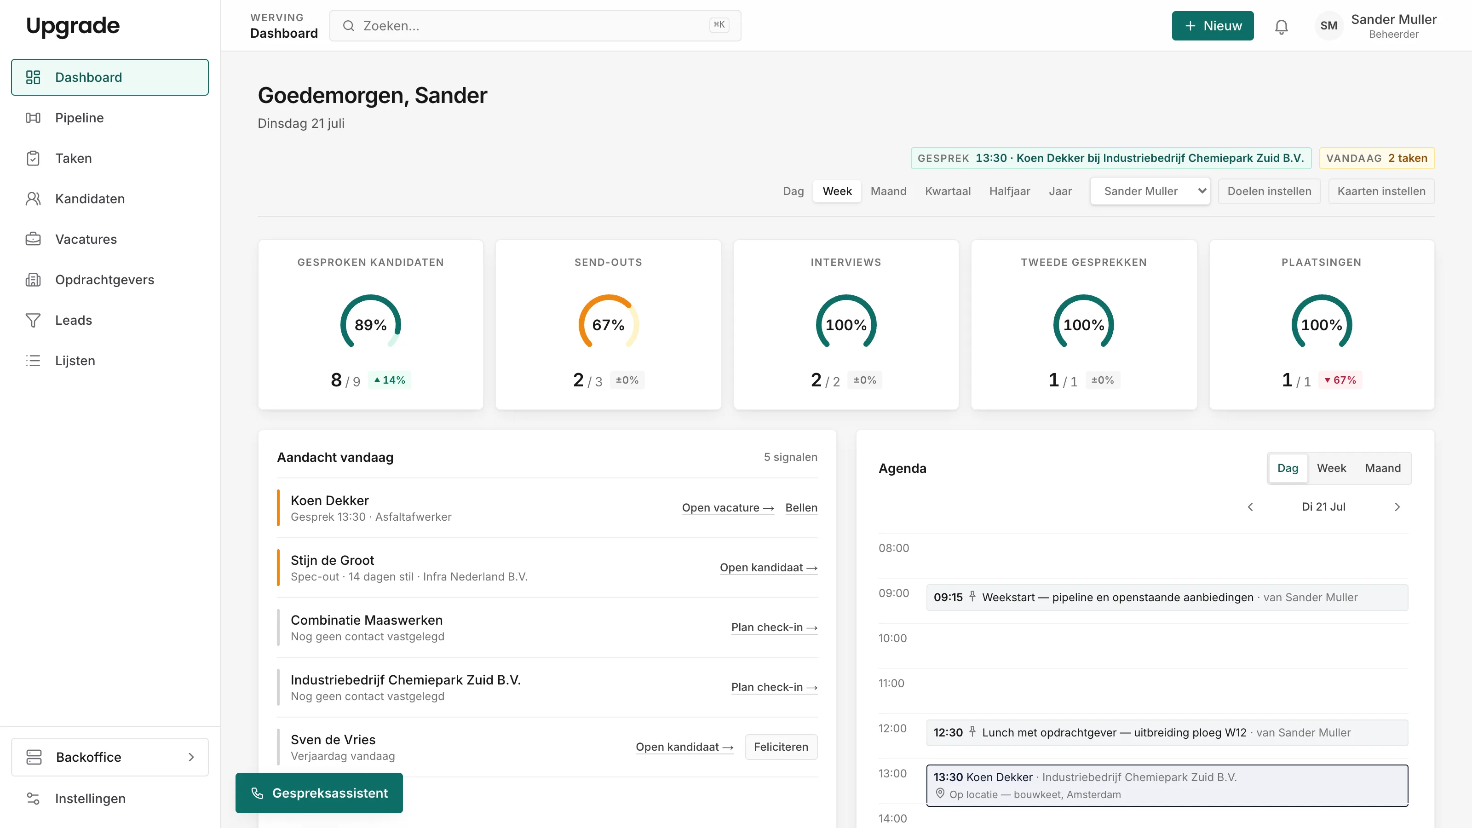Click the pin icon on Lunch event
Image resolution: width=1472 pixels, height=828 pixels.
pyautogui.click(x=972, y=732)
